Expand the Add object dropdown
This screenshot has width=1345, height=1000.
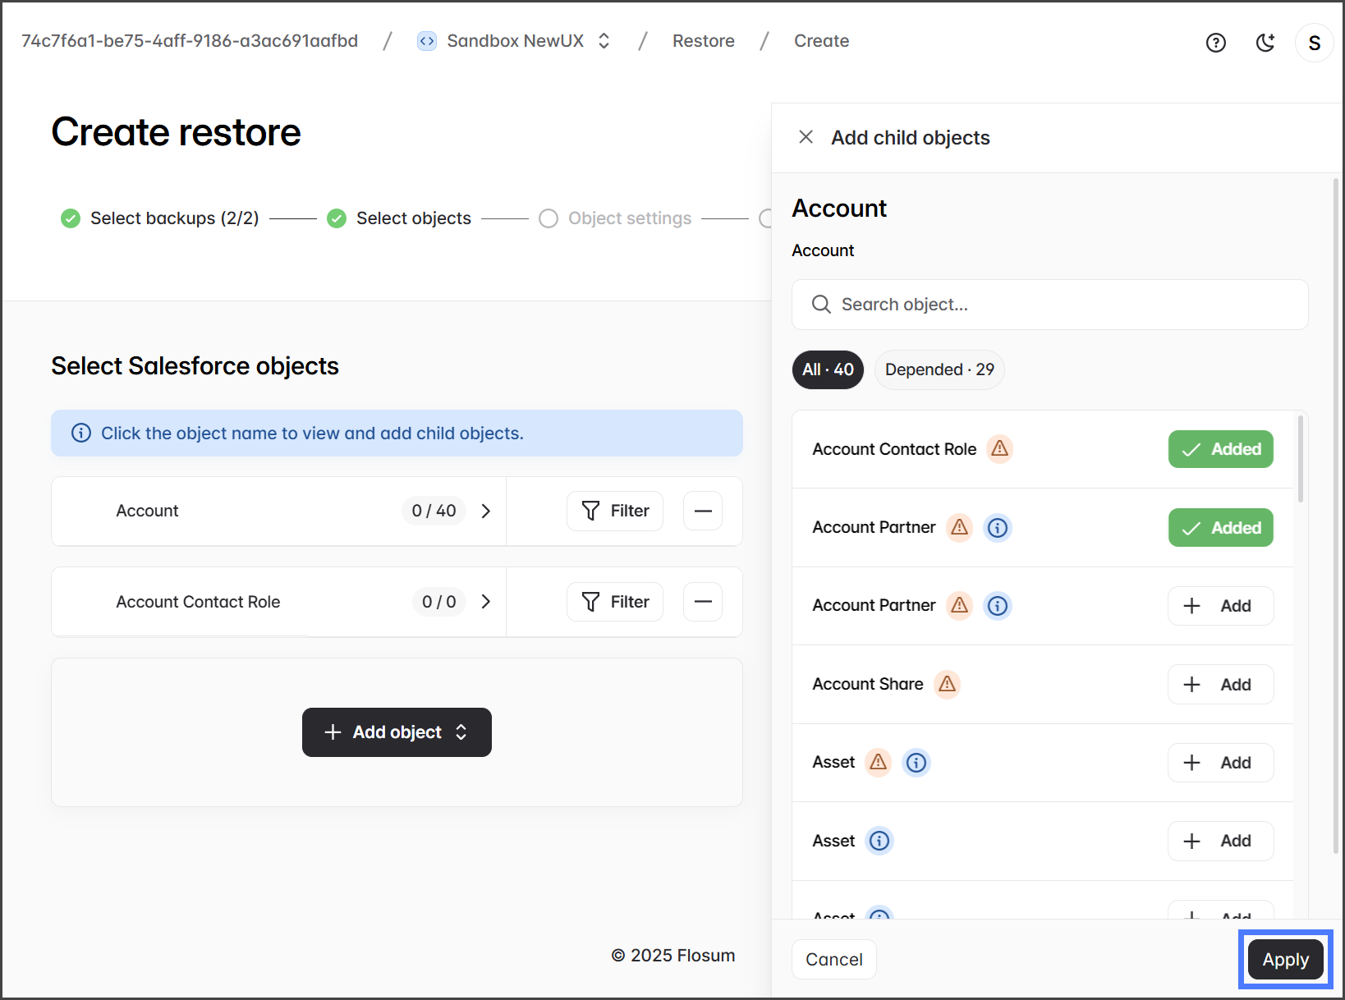point(397,732)
